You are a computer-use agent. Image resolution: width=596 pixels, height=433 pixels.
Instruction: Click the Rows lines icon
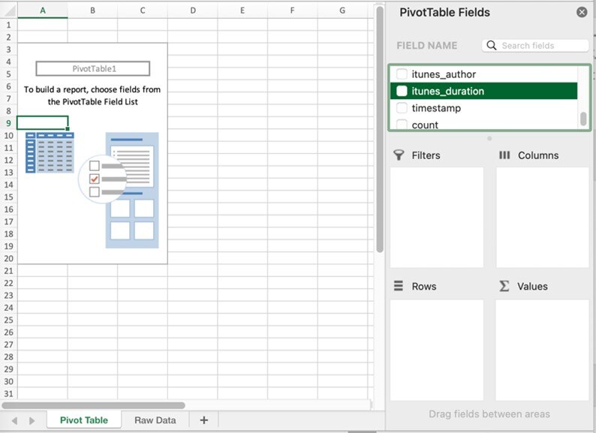pyautogui.click(x=399, y=285)
